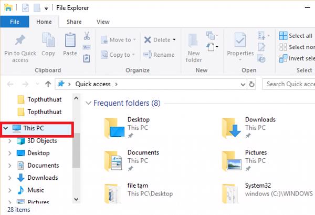Image resolution: width=315 pixels, height=215 pixels.
Task: Click the Cut scissors icon
Action: coord(87,36)
